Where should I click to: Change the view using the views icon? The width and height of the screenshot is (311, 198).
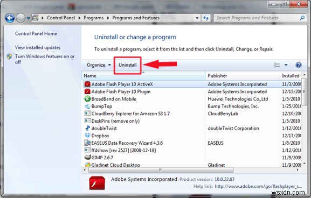tap(277, 65)
